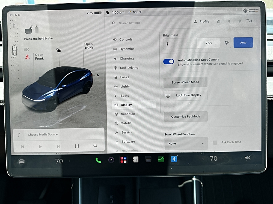Tap the charge port lightning icon
Image resolution: width=273 pixels, height=204 pixels.
pos(98,75)
